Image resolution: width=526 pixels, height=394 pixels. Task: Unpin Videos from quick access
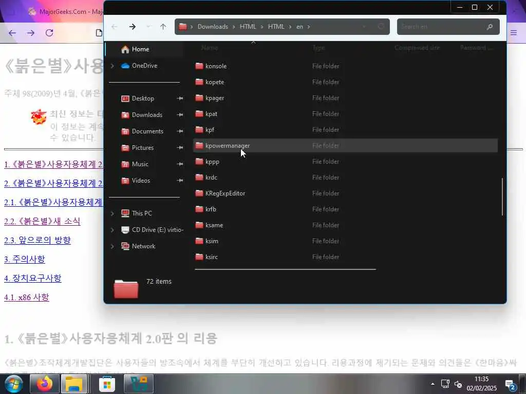[180, 181]
